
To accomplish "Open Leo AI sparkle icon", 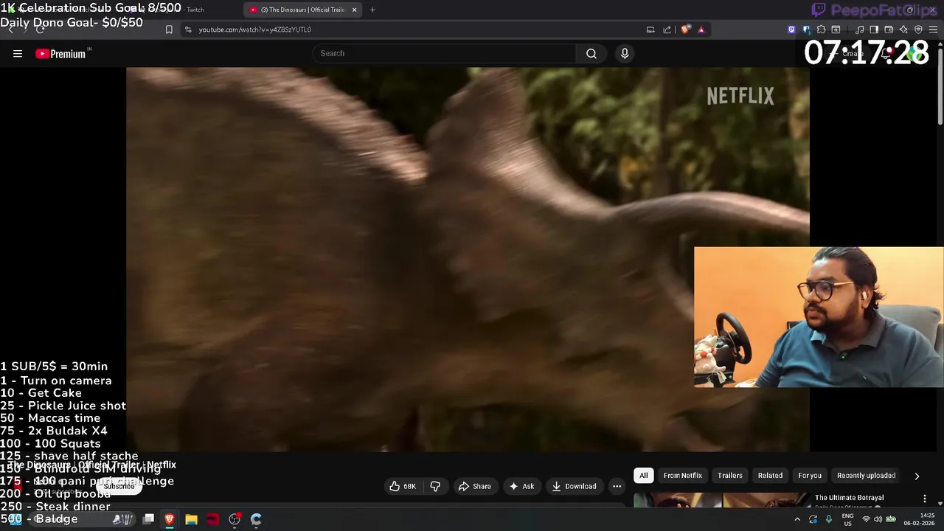I will tap(903, 29).
